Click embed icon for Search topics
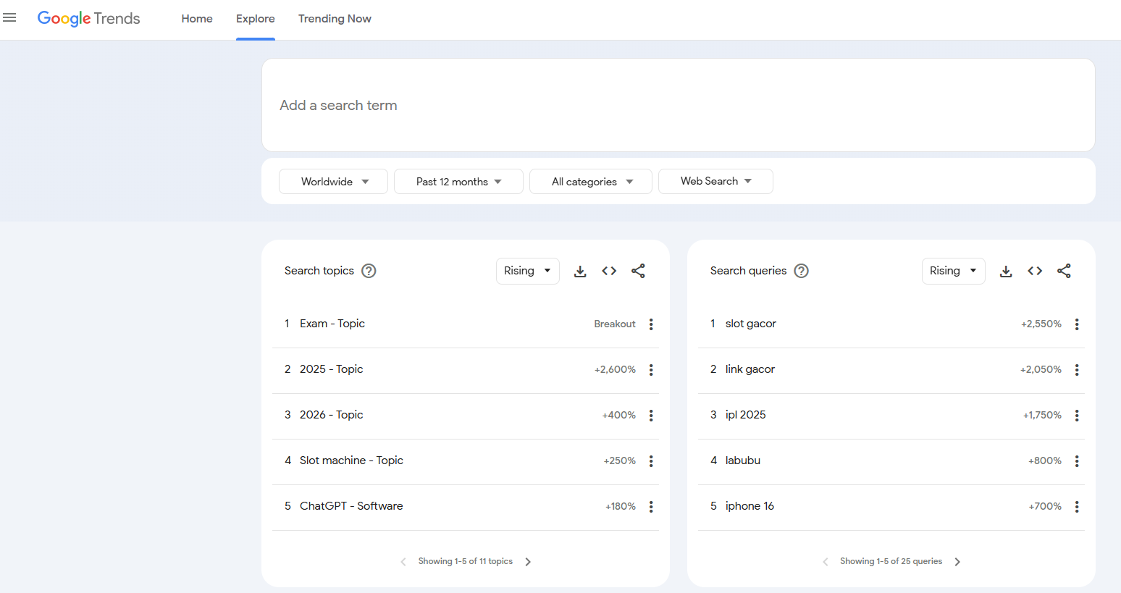Viewport: 1121px width, 593px height. pos(609,271)
